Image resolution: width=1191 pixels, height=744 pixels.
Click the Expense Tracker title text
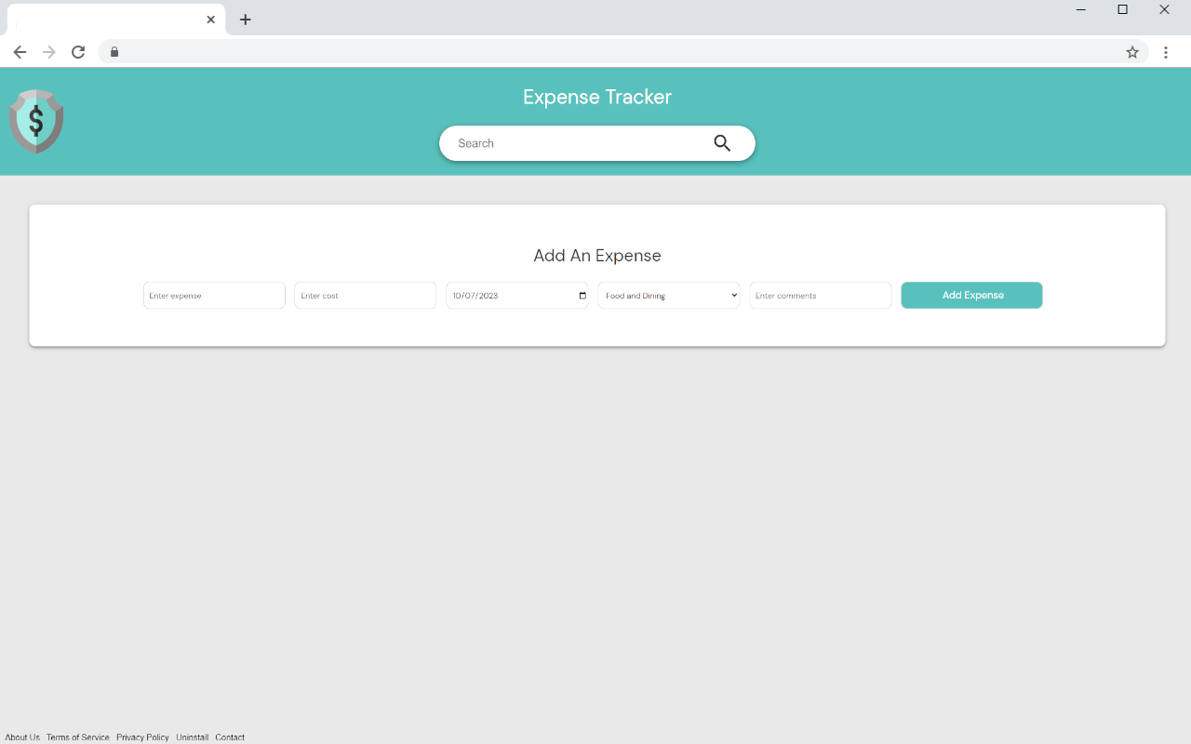click(x=597, y=97)
